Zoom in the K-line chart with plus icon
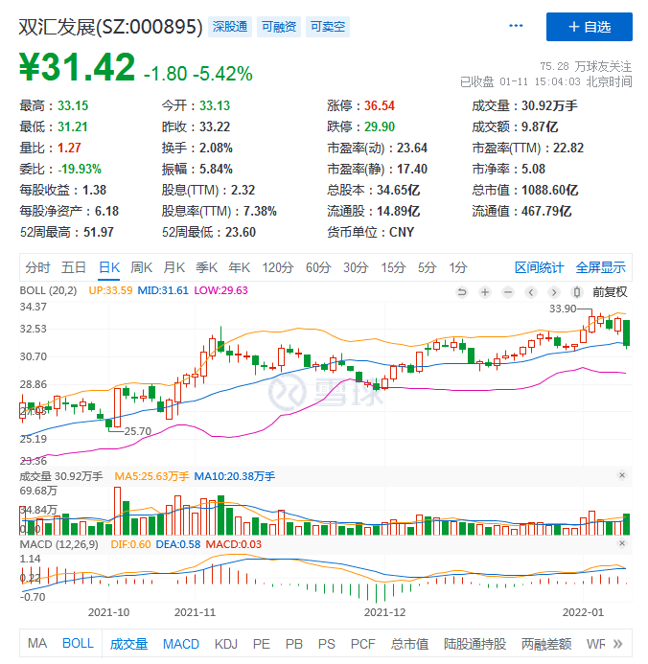648x664 pixels. 485,292
